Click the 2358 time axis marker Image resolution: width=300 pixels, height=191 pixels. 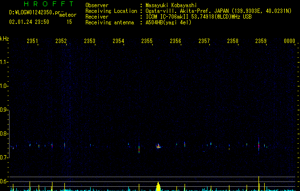[233, 41]
